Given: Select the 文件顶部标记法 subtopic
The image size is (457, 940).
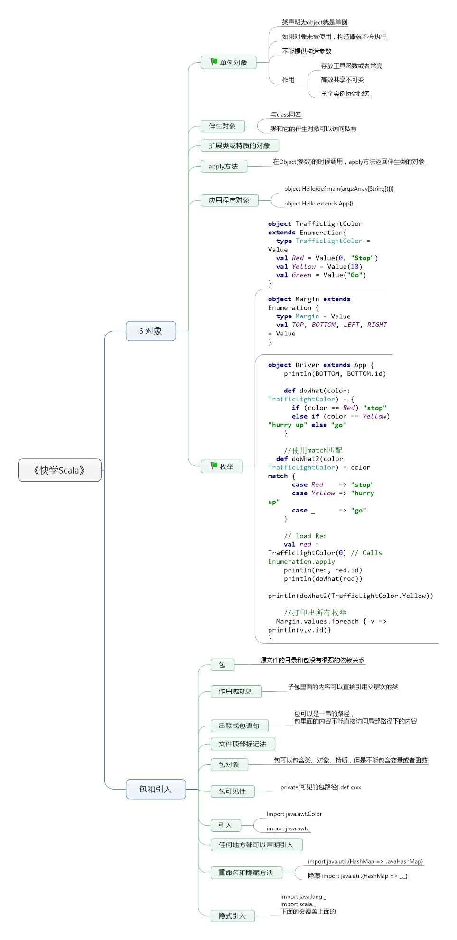Looking at the screenshot, I should [243, 744].
